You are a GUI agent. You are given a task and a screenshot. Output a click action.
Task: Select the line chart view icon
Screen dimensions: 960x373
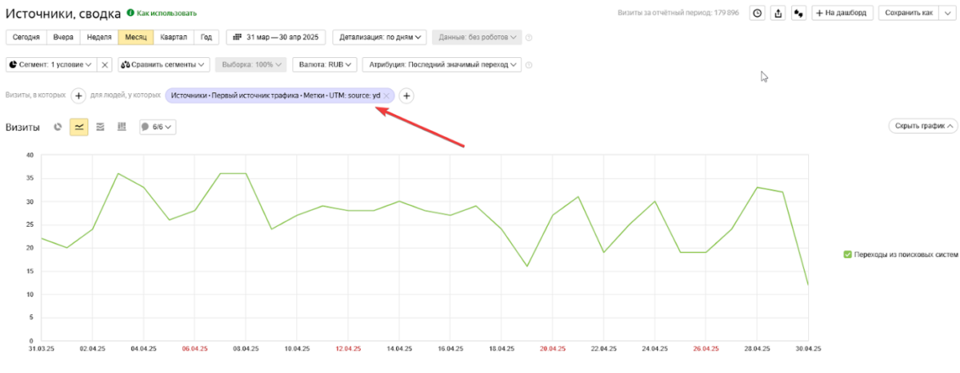coord(79,127)
